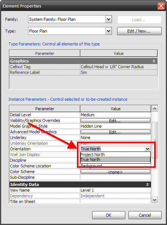Click the OK button
This screenshot has height=225, width=167.
coord(109,215)
